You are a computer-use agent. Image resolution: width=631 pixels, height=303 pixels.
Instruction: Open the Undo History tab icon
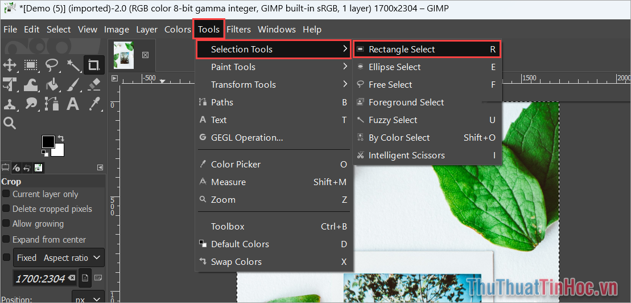(27, 167)
